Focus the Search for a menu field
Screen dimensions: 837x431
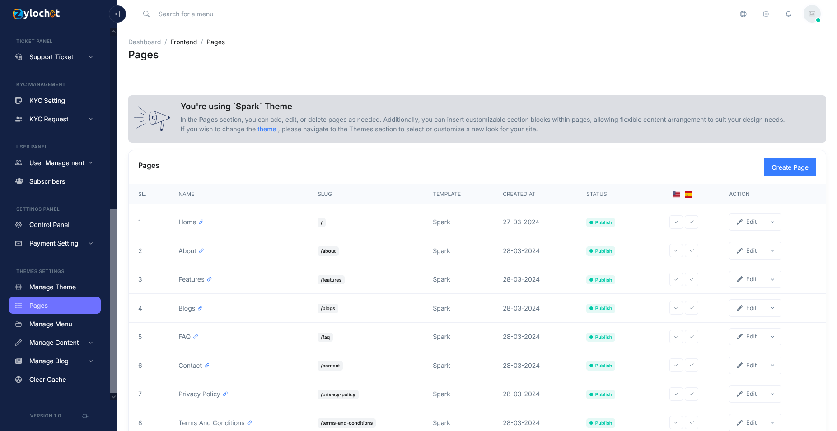pos(186,14)
